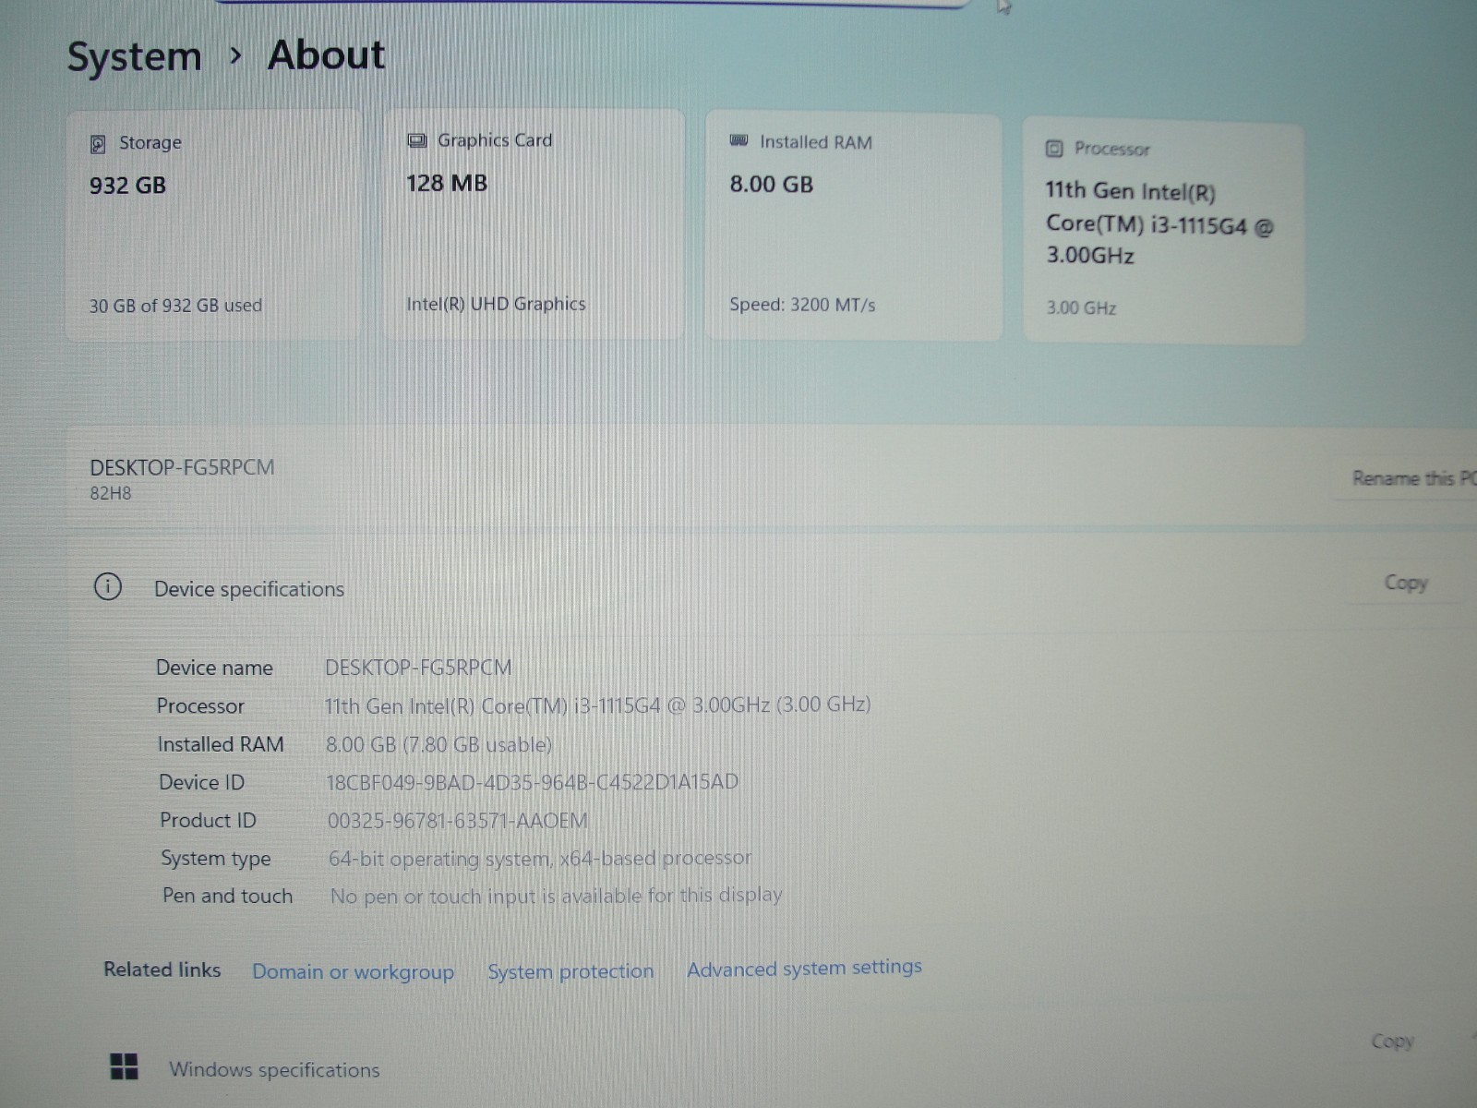This screenshot has width=1477, height=1108.
Task: Open the Graphics Card 128 MB card
Action: click(x=534, y=224)
